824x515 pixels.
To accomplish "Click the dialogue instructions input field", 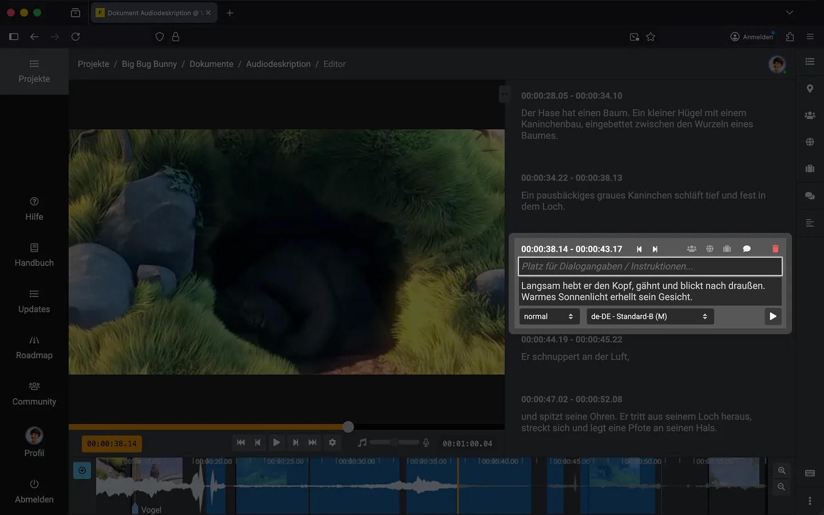I will click(x=649, y=266).
